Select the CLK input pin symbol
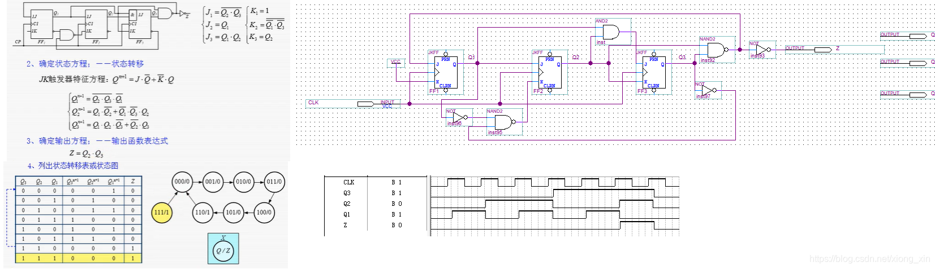Screen dimensions: 935x269 tap(365, 104)
